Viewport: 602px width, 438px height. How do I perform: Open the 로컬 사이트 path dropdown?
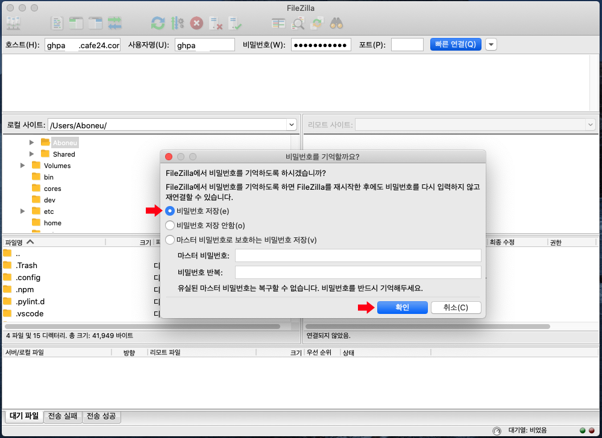(292, 125)
